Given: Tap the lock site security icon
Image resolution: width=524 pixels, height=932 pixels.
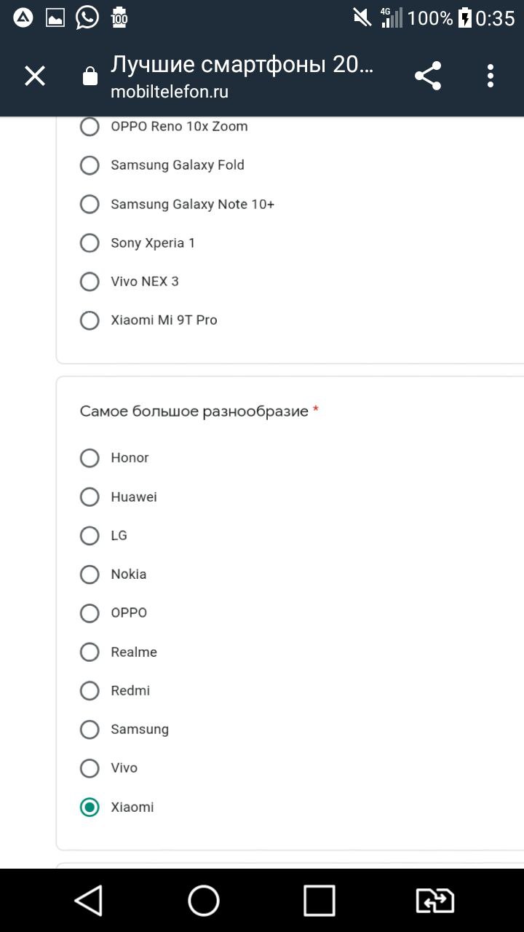Looking at the screenshot, I should 90,76.
